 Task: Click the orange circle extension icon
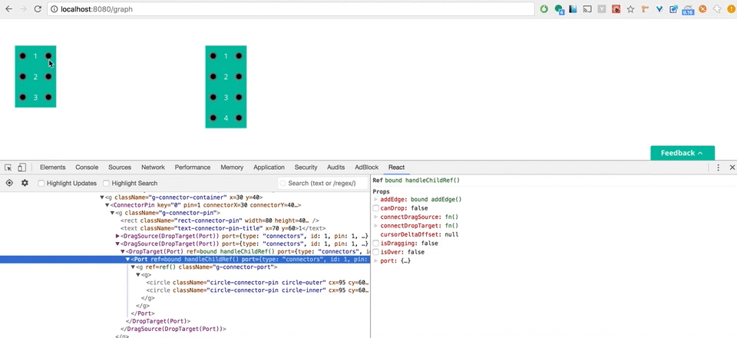coord(702,9)
